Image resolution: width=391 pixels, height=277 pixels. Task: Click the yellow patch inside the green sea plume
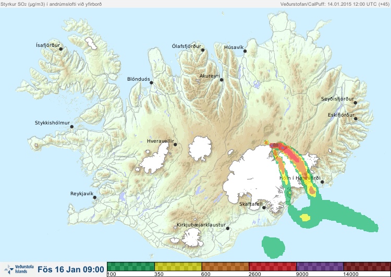click(x=305, y=218)
